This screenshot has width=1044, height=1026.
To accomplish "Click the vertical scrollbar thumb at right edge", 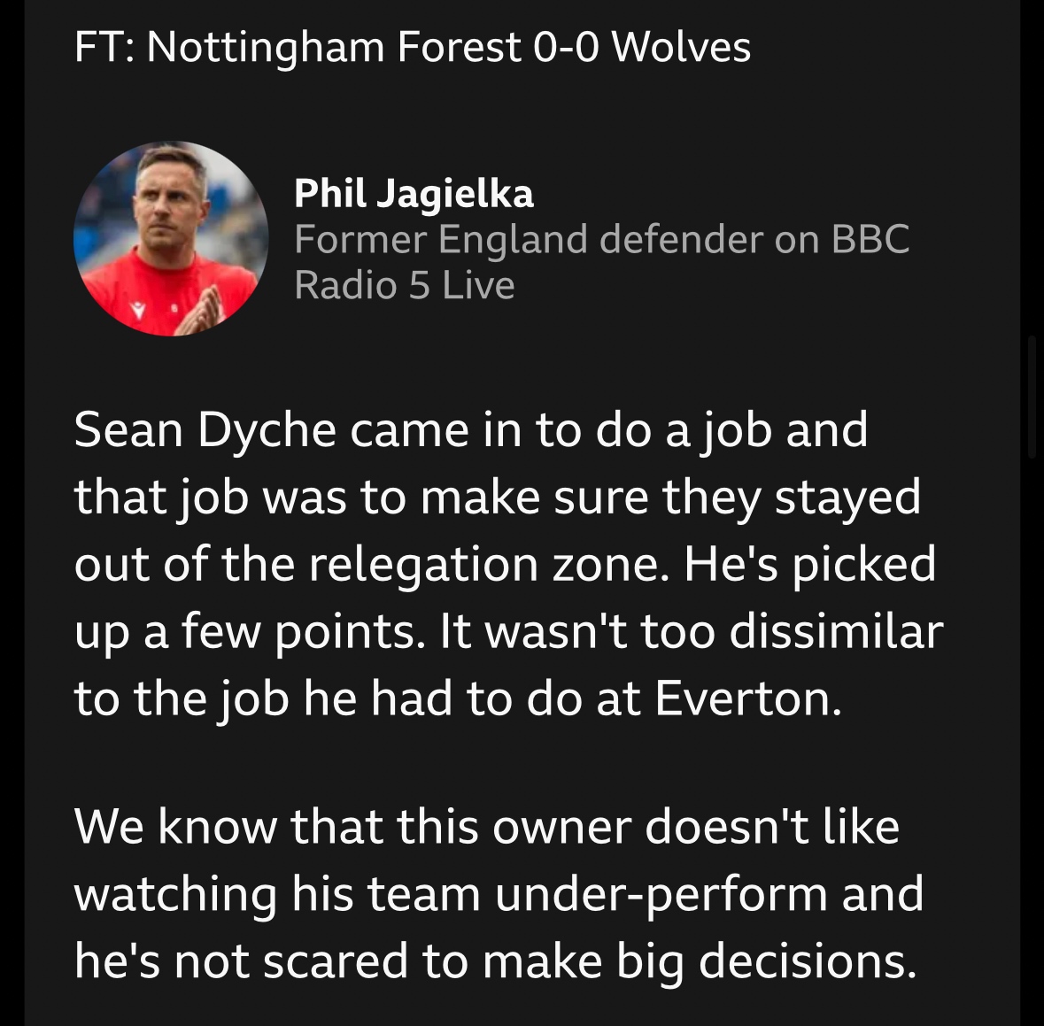I will point(1032,397).
